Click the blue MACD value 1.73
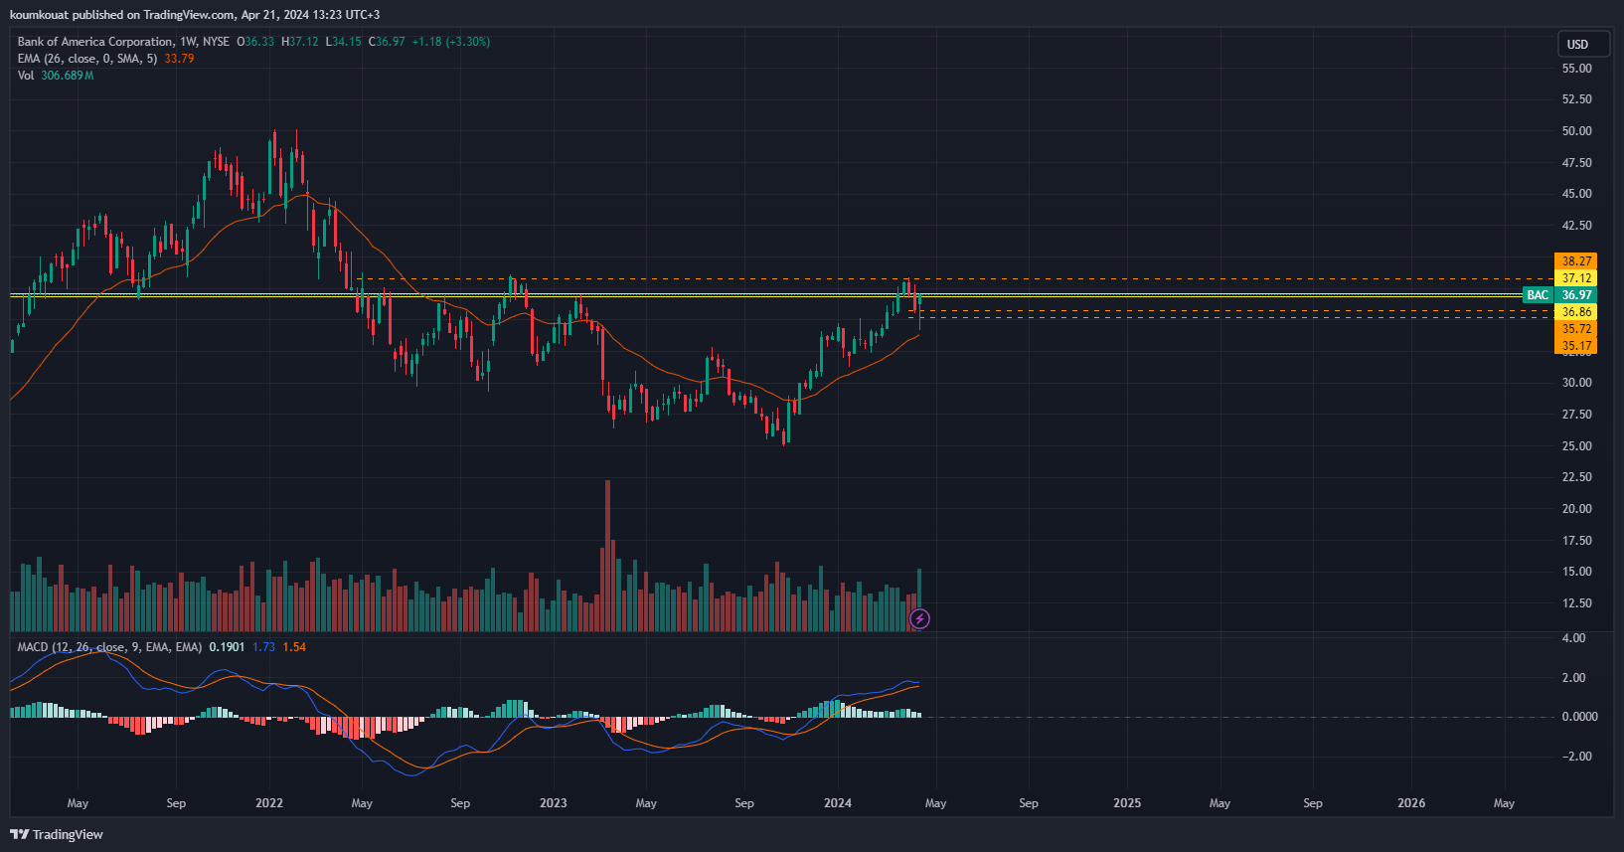Image resolution: width=1624 pixels, height=852 pixels. click(x=263, y=647)
